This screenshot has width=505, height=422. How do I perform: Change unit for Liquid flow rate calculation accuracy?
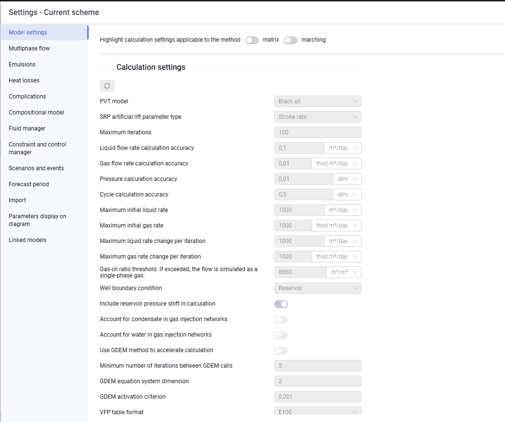coord(343,148)
